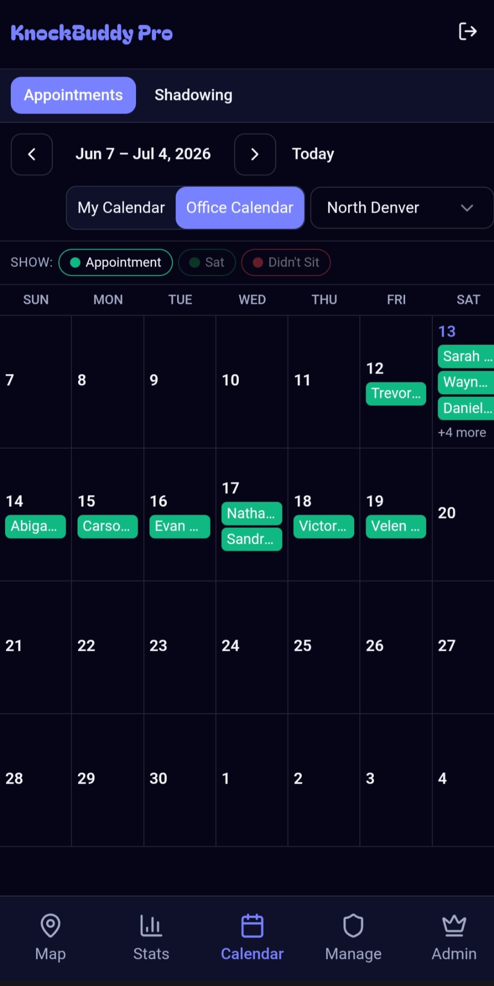Open the Manage shield icon
The height and width of the screenshot is (986, 494).
click(x=353, y=925)
